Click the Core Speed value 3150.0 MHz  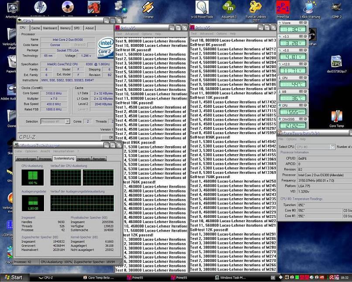coord(54,93)
